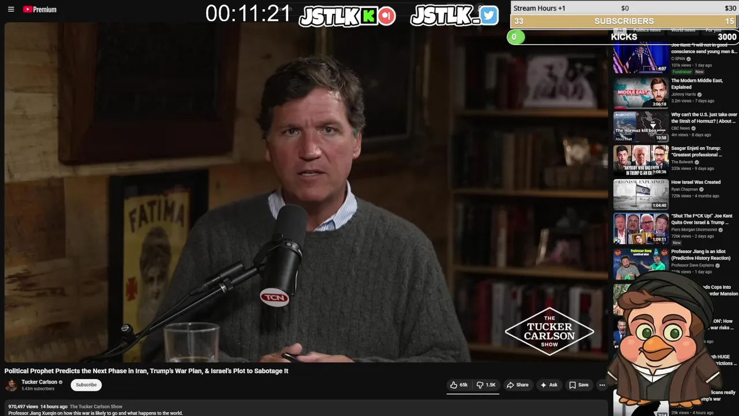The image size is (739, 416).
Task: Click title 'Professor Jiang is an Idiot'
Action: pyautogui.click(x=701, y=255)
